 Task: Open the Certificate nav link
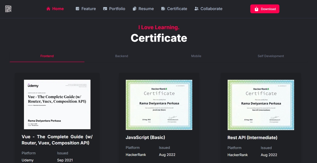pos(174,9)
